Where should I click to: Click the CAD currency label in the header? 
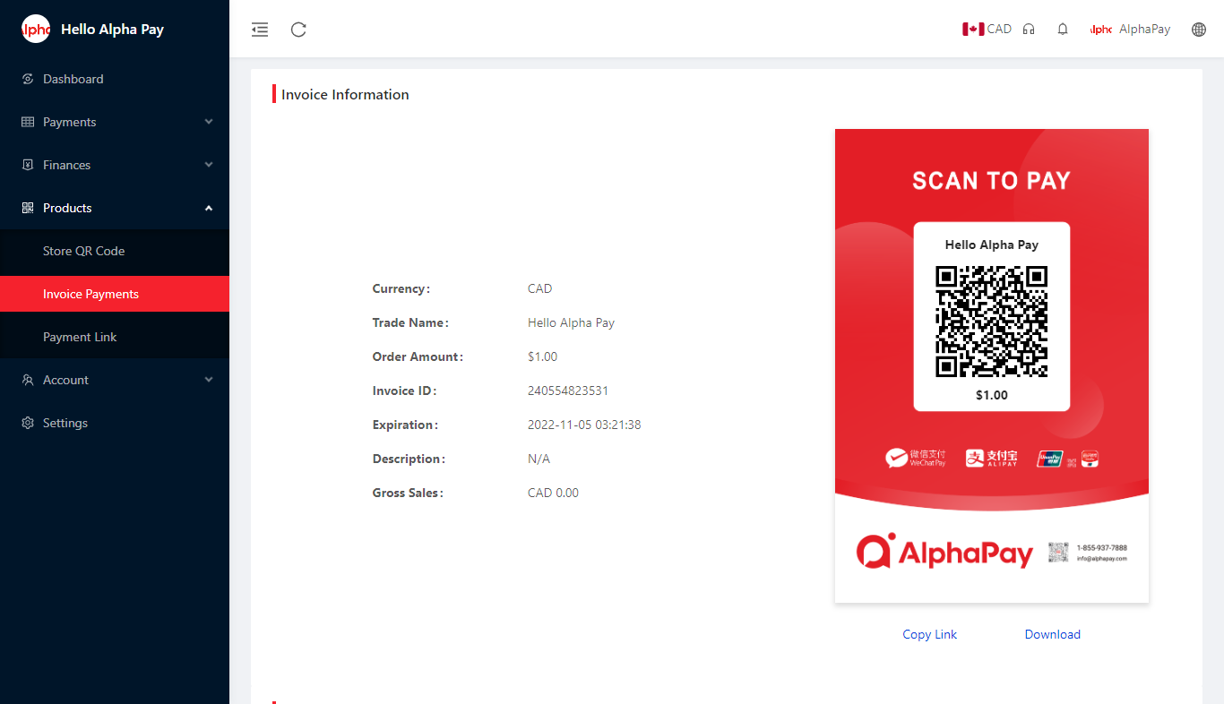click(999, 29)
